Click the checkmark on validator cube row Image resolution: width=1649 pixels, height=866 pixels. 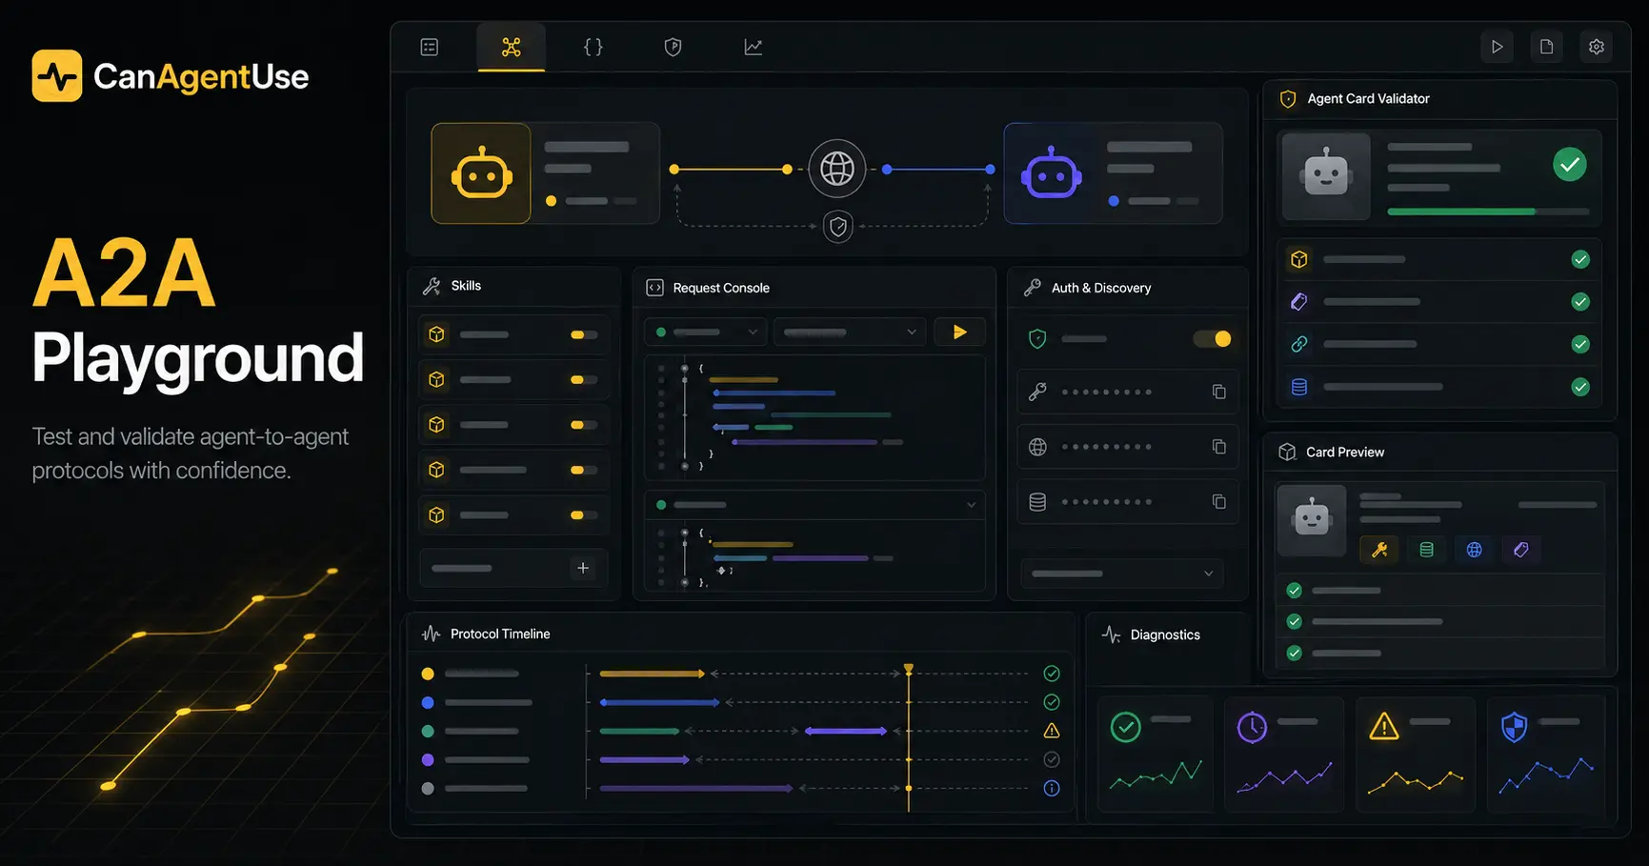(x=1580, y=259)
